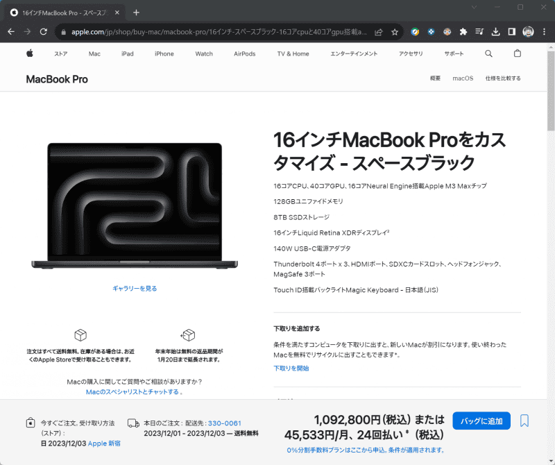Screen dimensions: 555x465
Task: Select the 16インチMacBook Pro browser tab
Action: coord(66,12)
